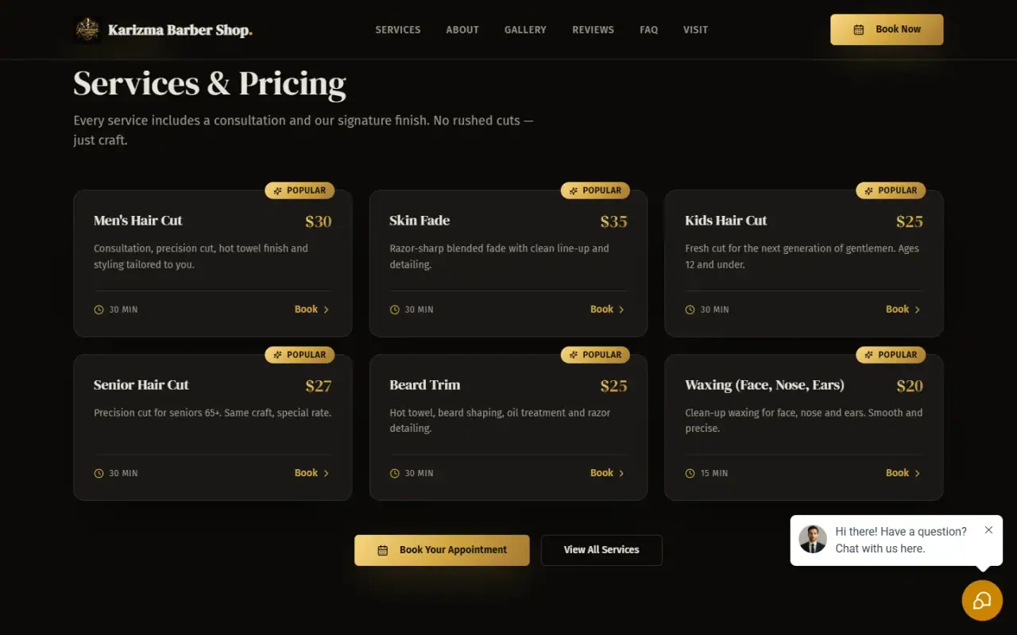Click the Book chevron on Senior Hair Cut card
The width and height of the screenshot is (1017, 635).
coord(326,473)
